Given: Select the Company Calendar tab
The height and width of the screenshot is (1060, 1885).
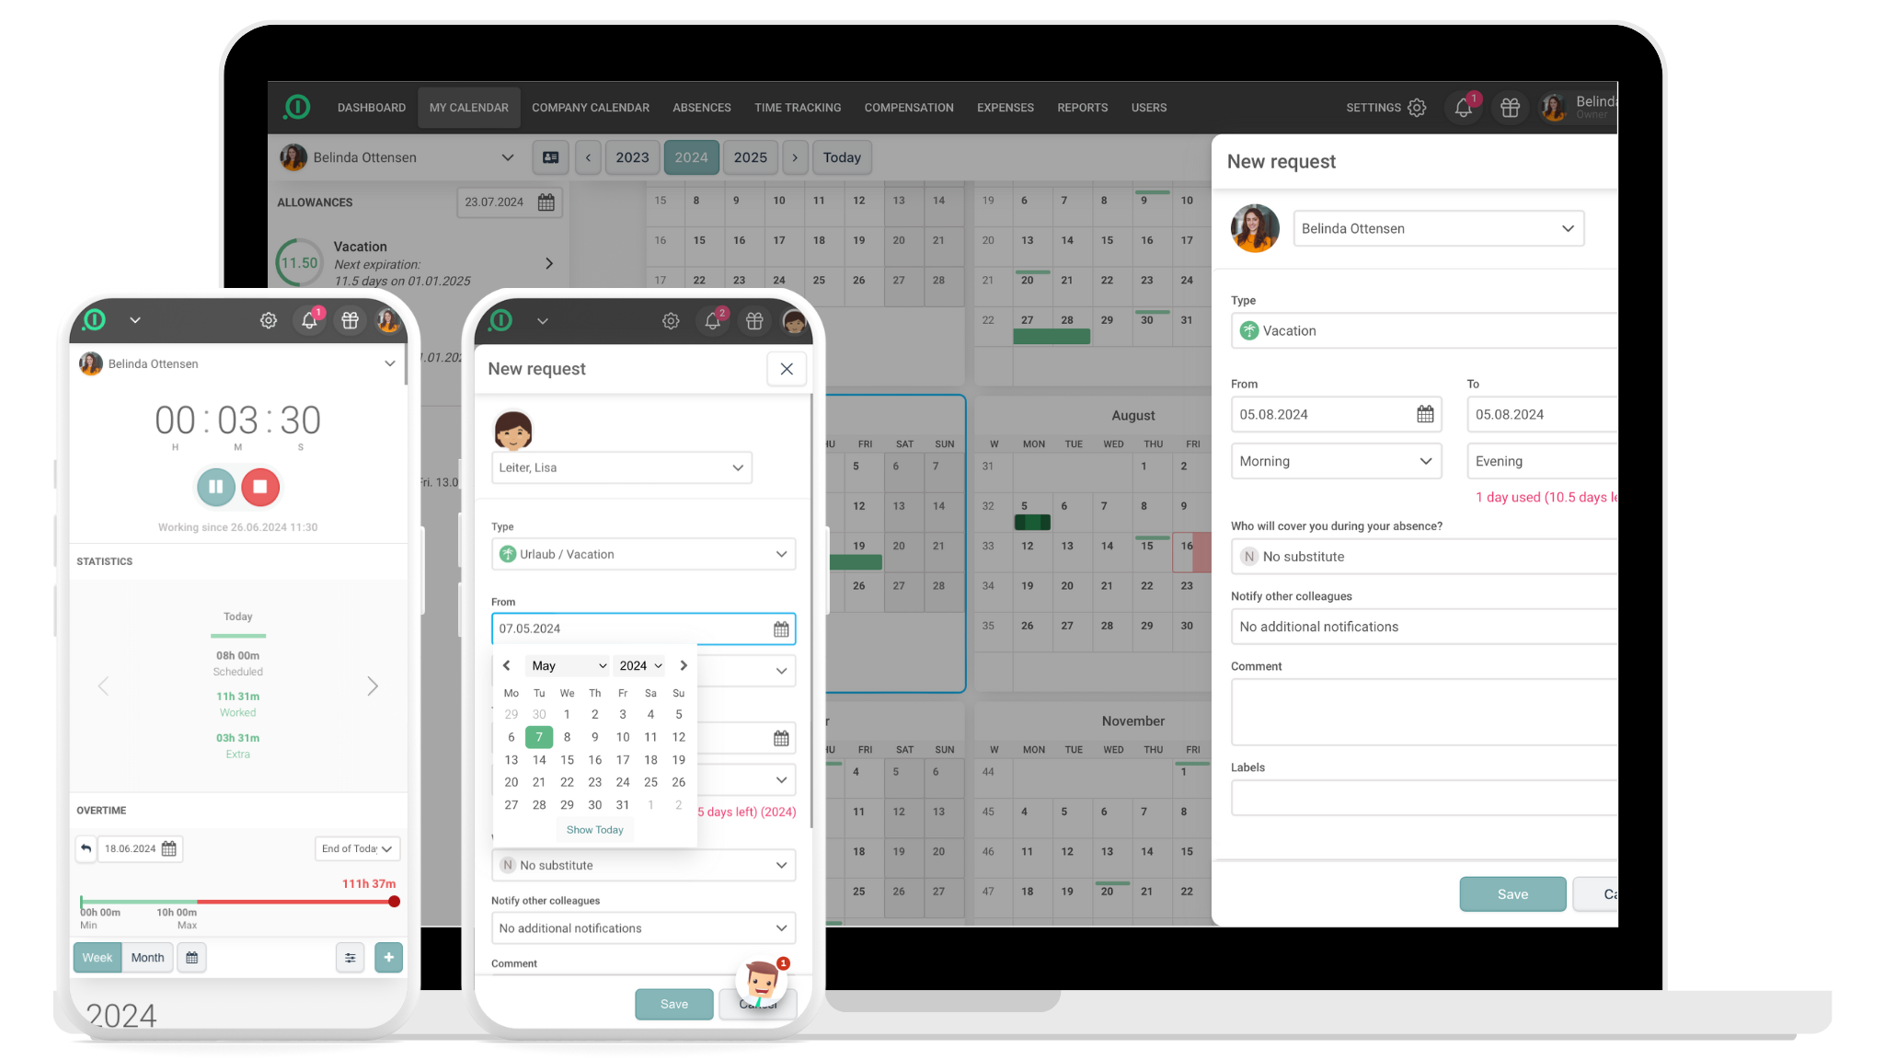Looking at the screenshot, I should click(591, 108).
